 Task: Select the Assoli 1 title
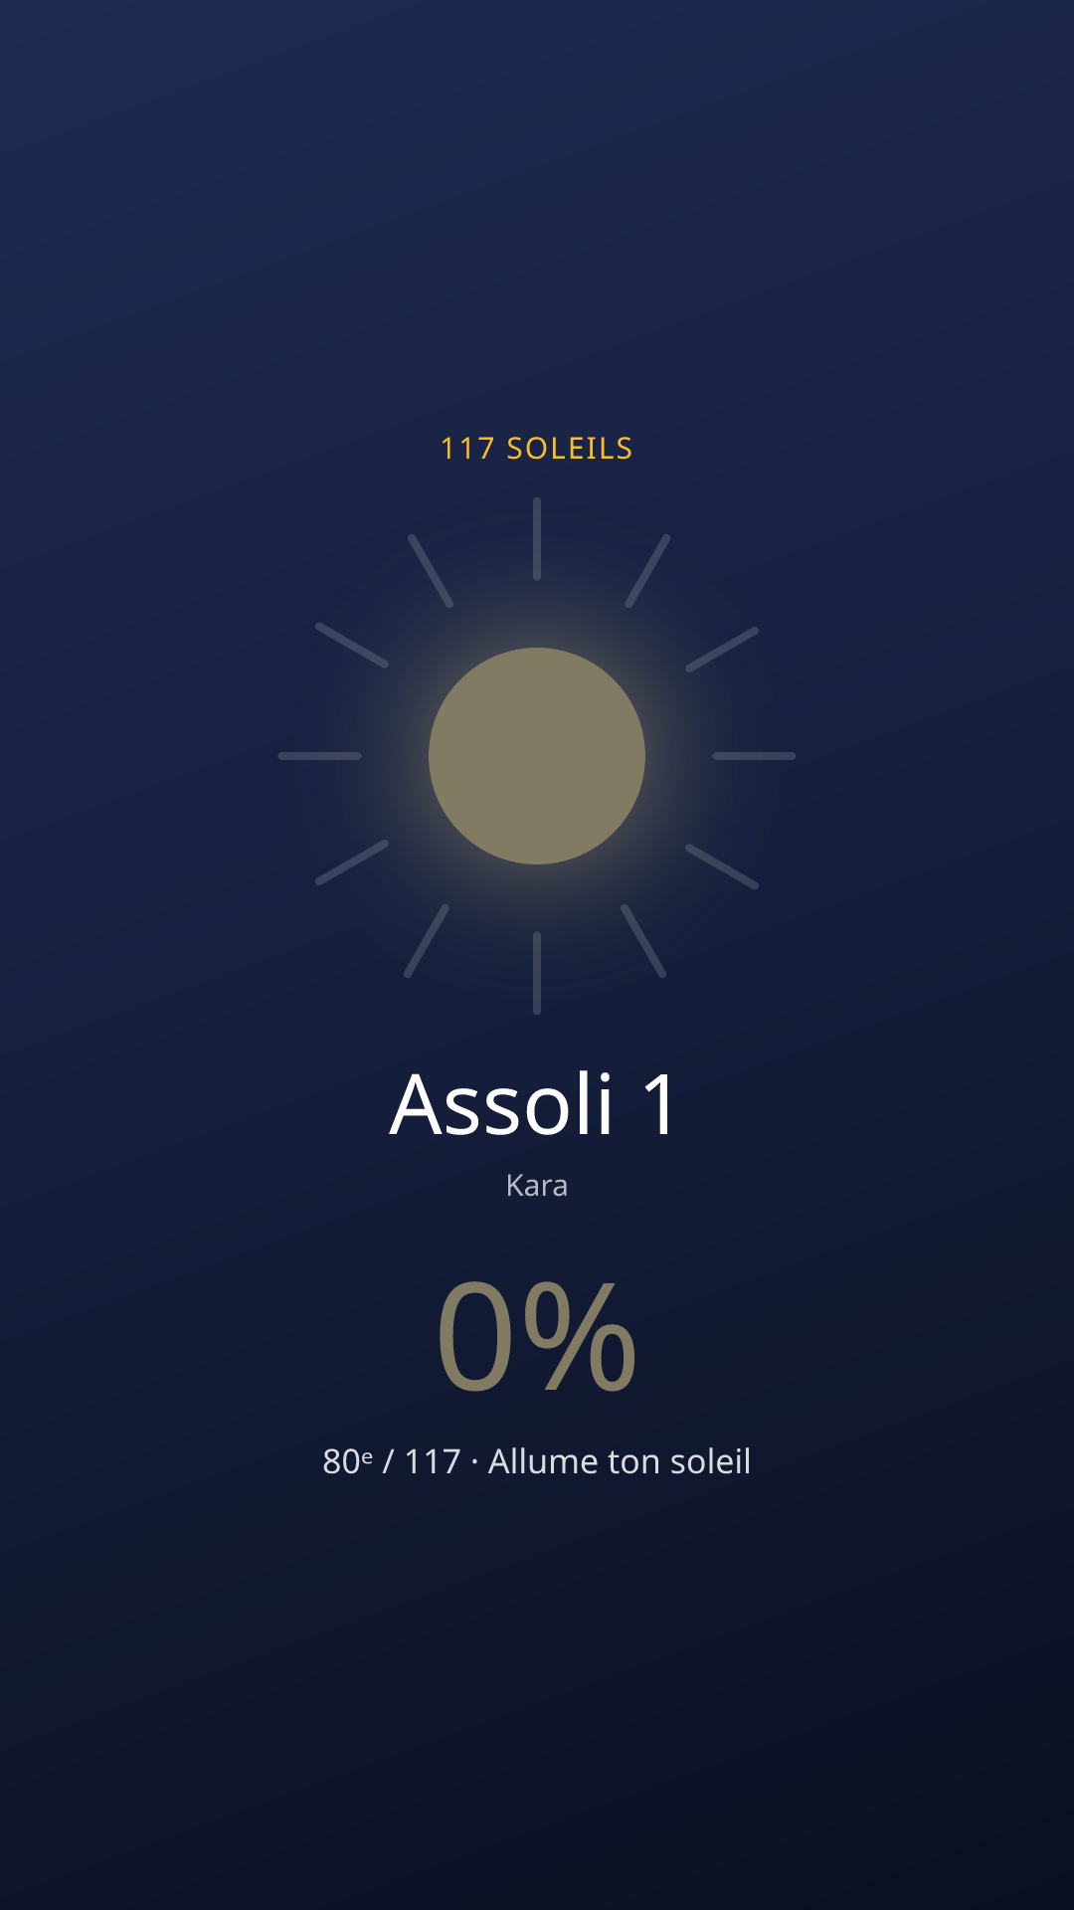[x=535, y=1104]
